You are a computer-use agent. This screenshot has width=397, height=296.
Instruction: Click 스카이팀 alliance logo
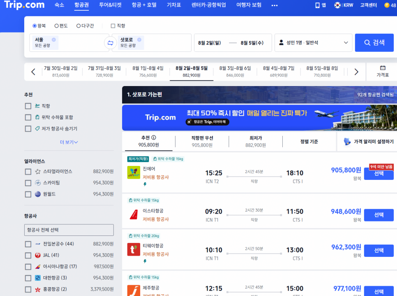tap(38, 183)
